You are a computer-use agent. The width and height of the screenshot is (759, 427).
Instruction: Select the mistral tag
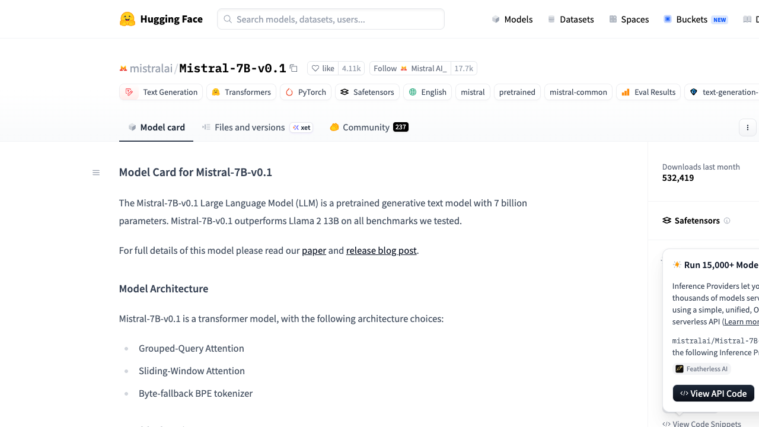473,92
